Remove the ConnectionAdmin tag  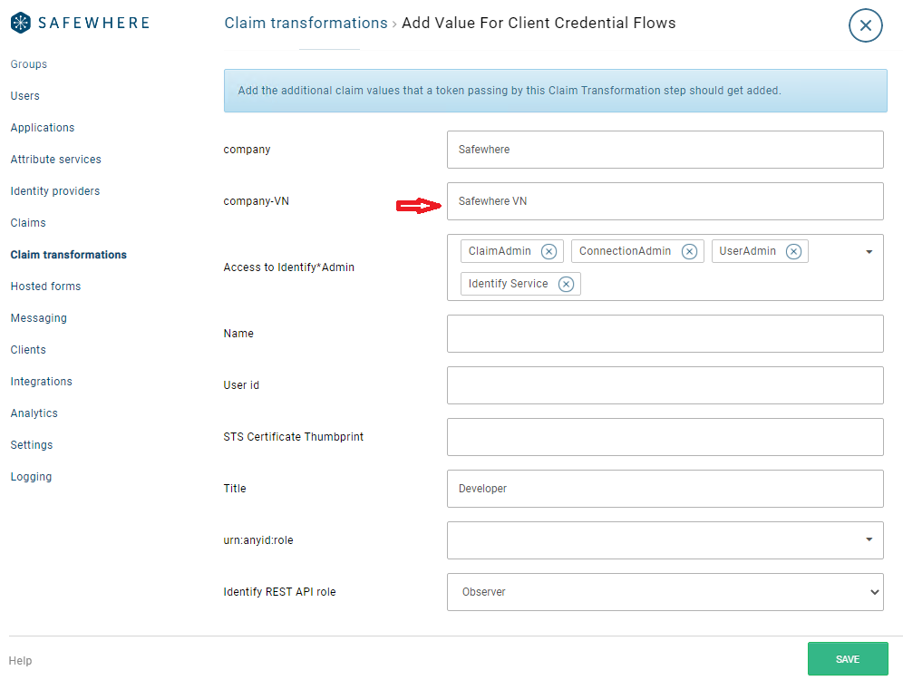689,252
